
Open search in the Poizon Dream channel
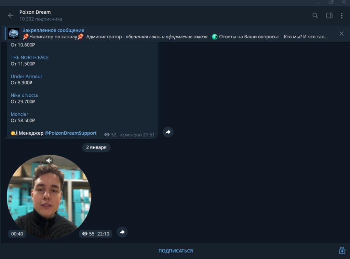click(315, 15)
